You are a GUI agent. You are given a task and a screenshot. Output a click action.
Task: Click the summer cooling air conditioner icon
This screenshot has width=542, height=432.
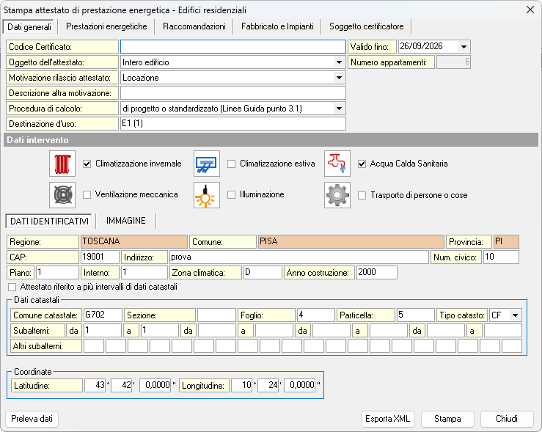(x=206, y=164)
